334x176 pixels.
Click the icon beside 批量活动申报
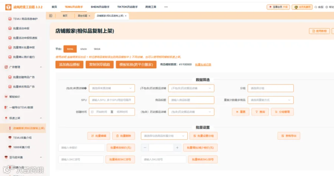tap(10, 28)
